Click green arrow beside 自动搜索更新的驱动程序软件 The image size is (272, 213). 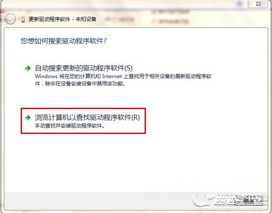(x=28, y=68)
